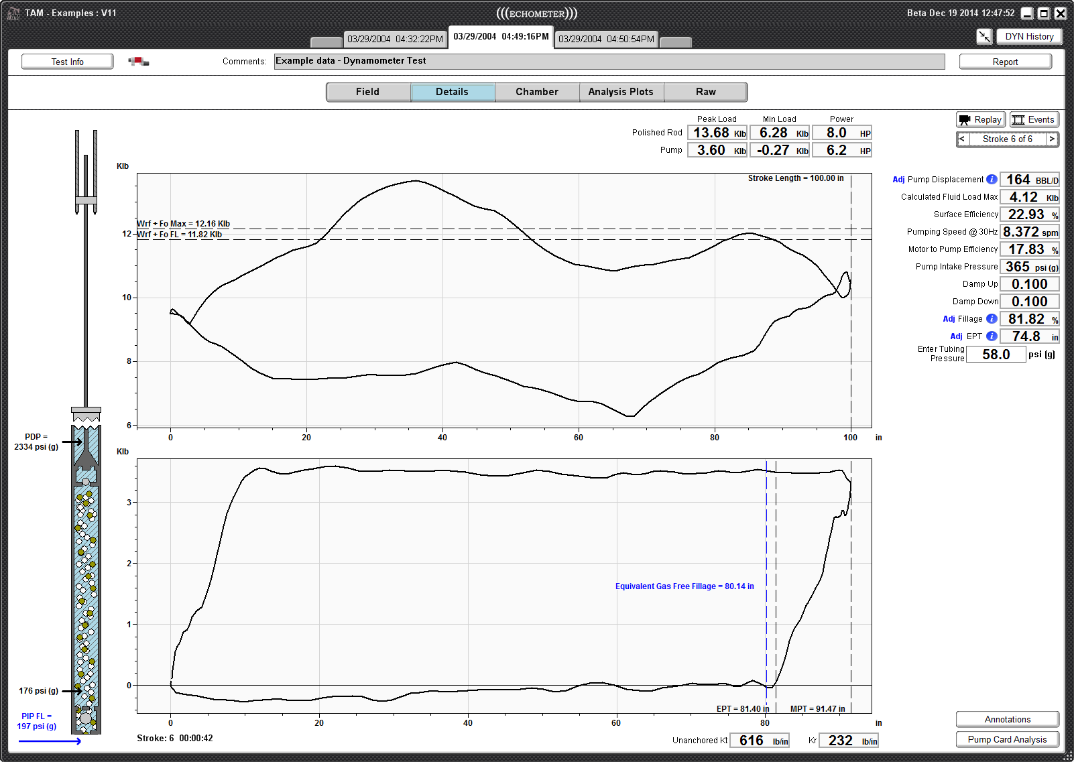Click the previous stroke arrow
1074x762 pixels.
pos(962,139)
